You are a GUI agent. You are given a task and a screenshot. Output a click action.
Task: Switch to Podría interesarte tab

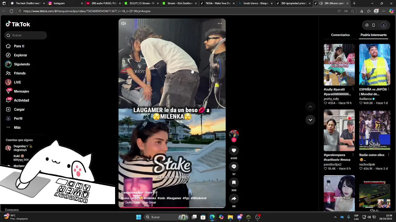click(x=373, y=35)
